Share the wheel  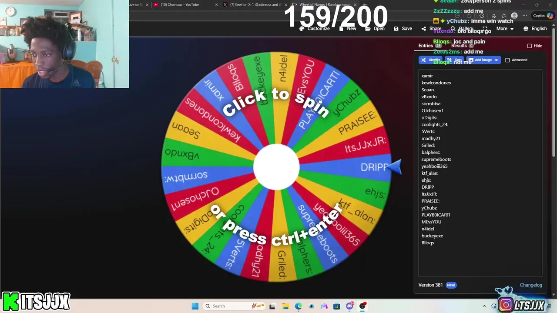point(431,28)
